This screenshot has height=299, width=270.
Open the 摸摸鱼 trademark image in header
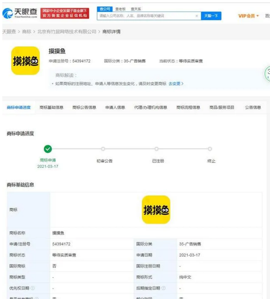pyautogui.click(x=26, y=61)
